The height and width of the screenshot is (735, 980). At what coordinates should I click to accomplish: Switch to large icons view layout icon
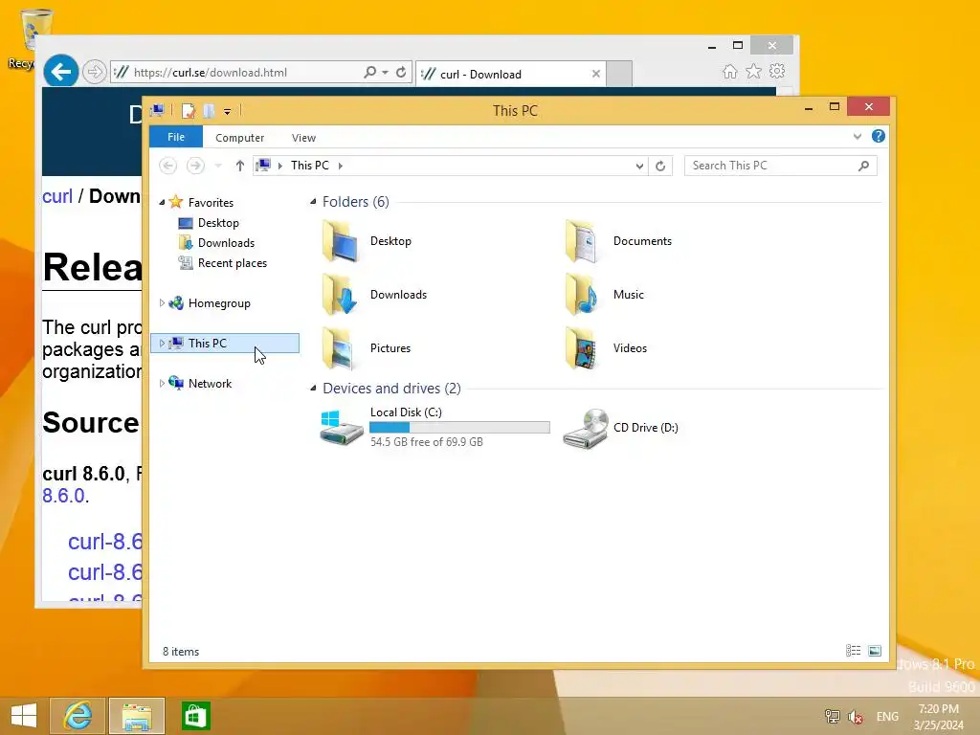[x=875, y=651]
